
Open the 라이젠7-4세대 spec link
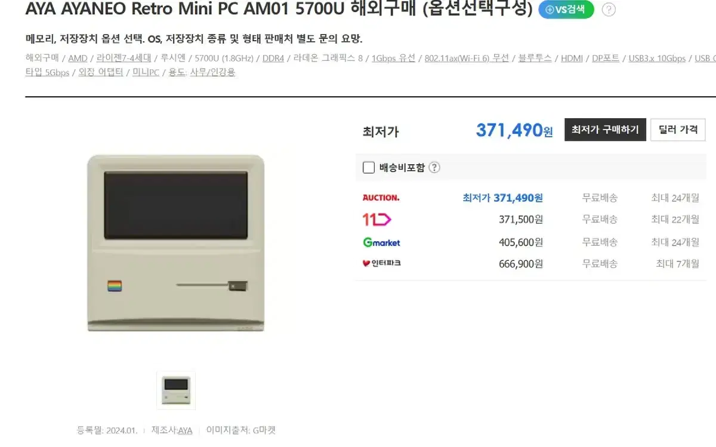coord(124,58)
